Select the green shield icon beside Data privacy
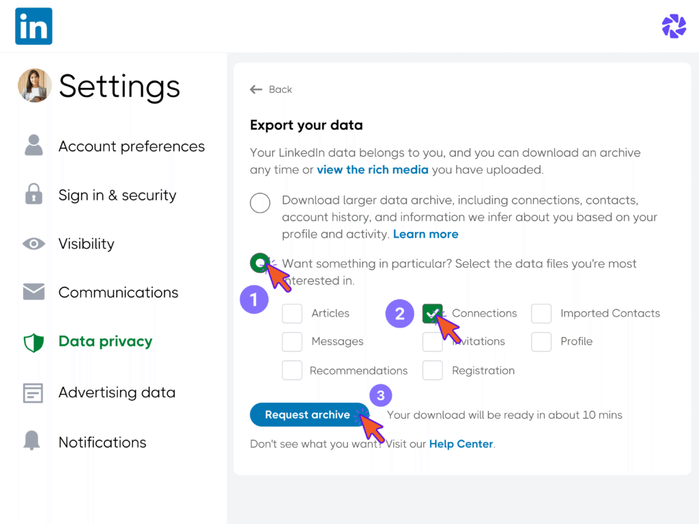 [33, 341]
